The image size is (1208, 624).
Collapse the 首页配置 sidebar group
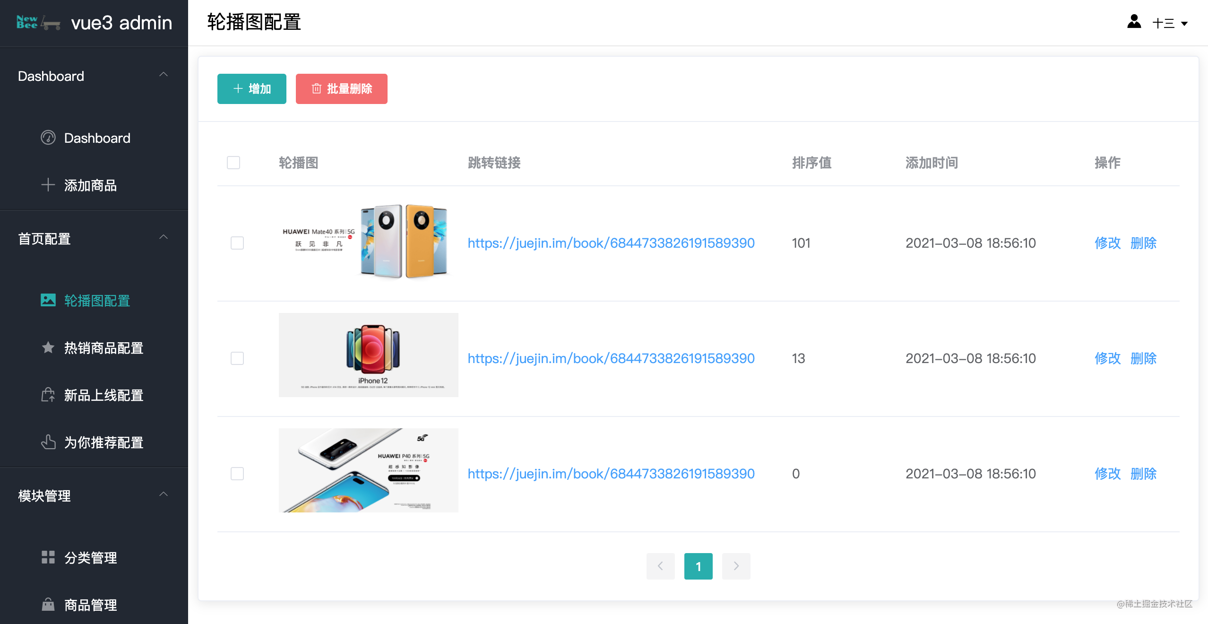coord(164,237)
